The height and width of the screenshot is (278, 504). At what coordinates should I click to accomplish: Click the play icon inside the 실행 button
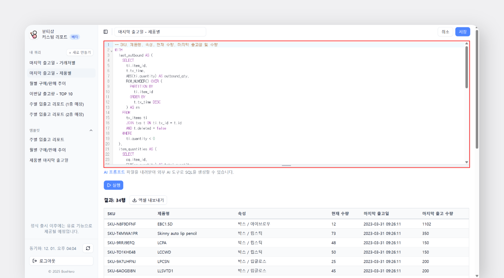pos(109,185)
